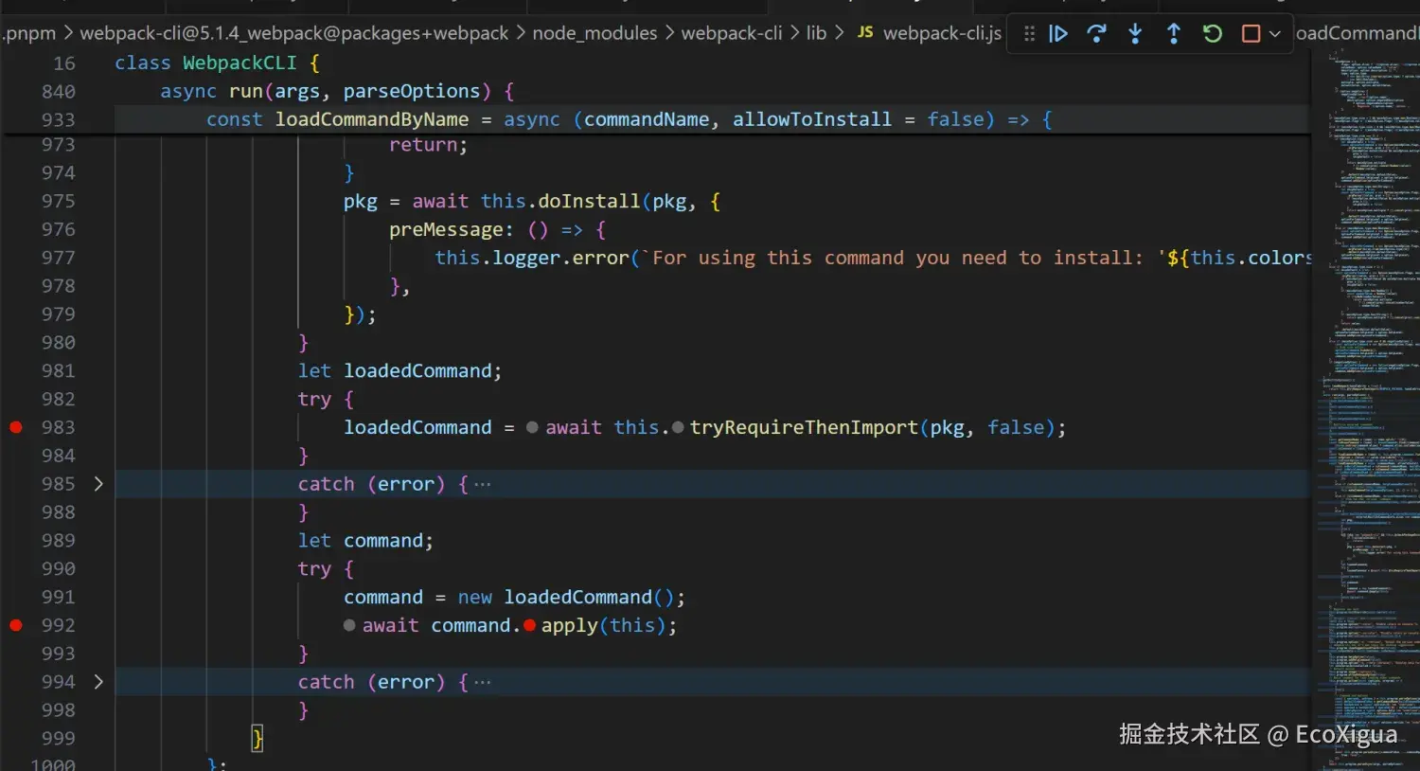Image resolution: width=1420 pixels, height=771 pixels.
Task: Enable inline breakpoint before tryRequireThenImport
Action: pos(678,427)
